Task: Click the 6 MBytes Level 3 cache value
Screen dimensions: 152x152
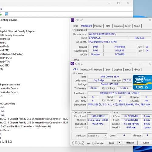Action: (x=131, y=128)
